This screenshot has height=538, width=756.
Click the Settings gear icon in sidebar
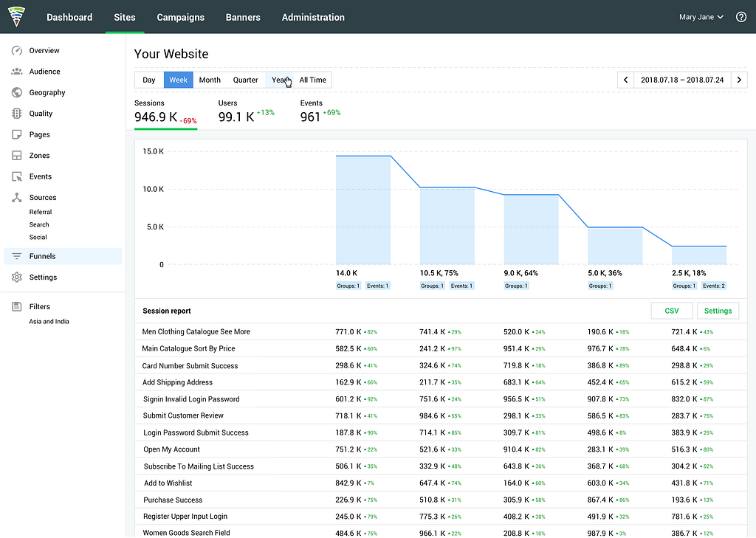[x=16, y=277]
